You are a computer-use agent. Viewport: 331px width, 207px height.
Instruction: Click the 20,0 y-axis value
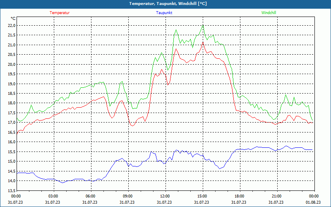tap(12, 65)
